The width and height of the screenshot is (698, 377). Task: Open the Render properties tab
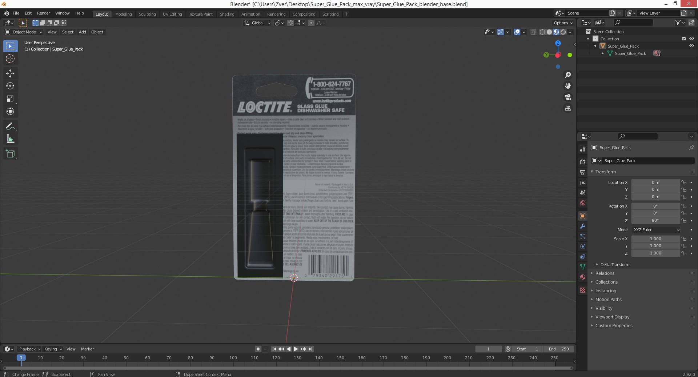583,162
